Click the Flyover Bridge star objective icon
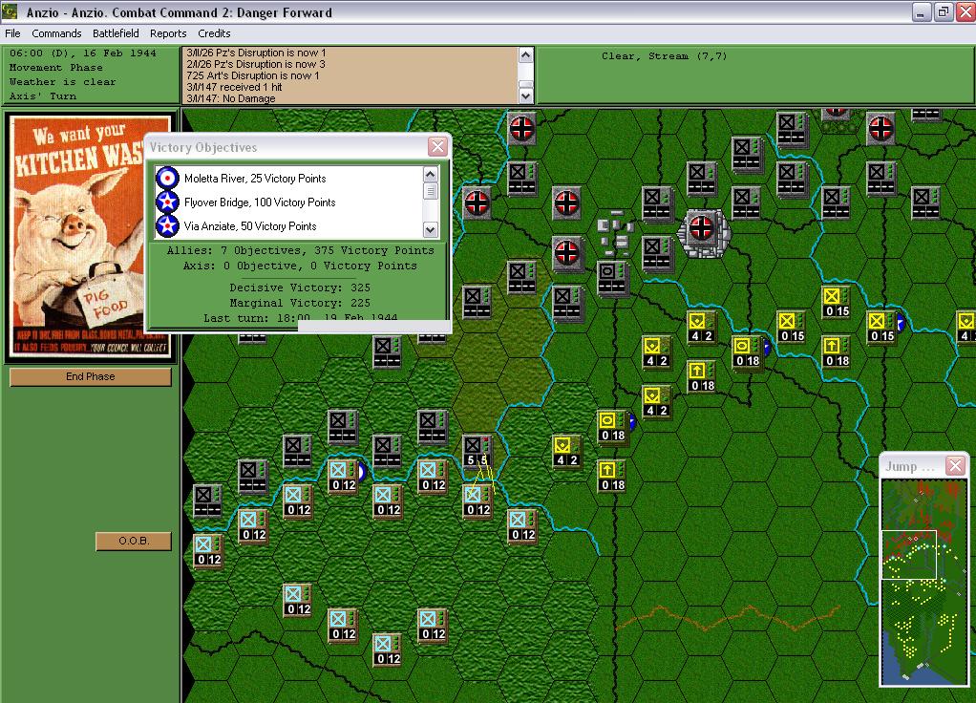 (x=167, y=202)
